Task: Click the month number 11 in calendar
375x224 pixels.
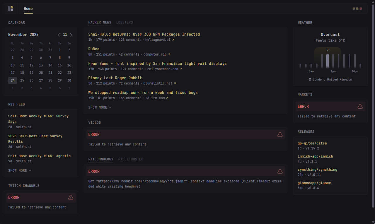Action: (65, 35)
